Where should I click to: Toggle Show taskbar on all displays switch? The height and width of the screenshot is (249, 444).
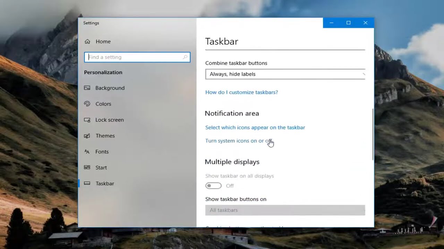pyautogui.click(x=213, y=186)
